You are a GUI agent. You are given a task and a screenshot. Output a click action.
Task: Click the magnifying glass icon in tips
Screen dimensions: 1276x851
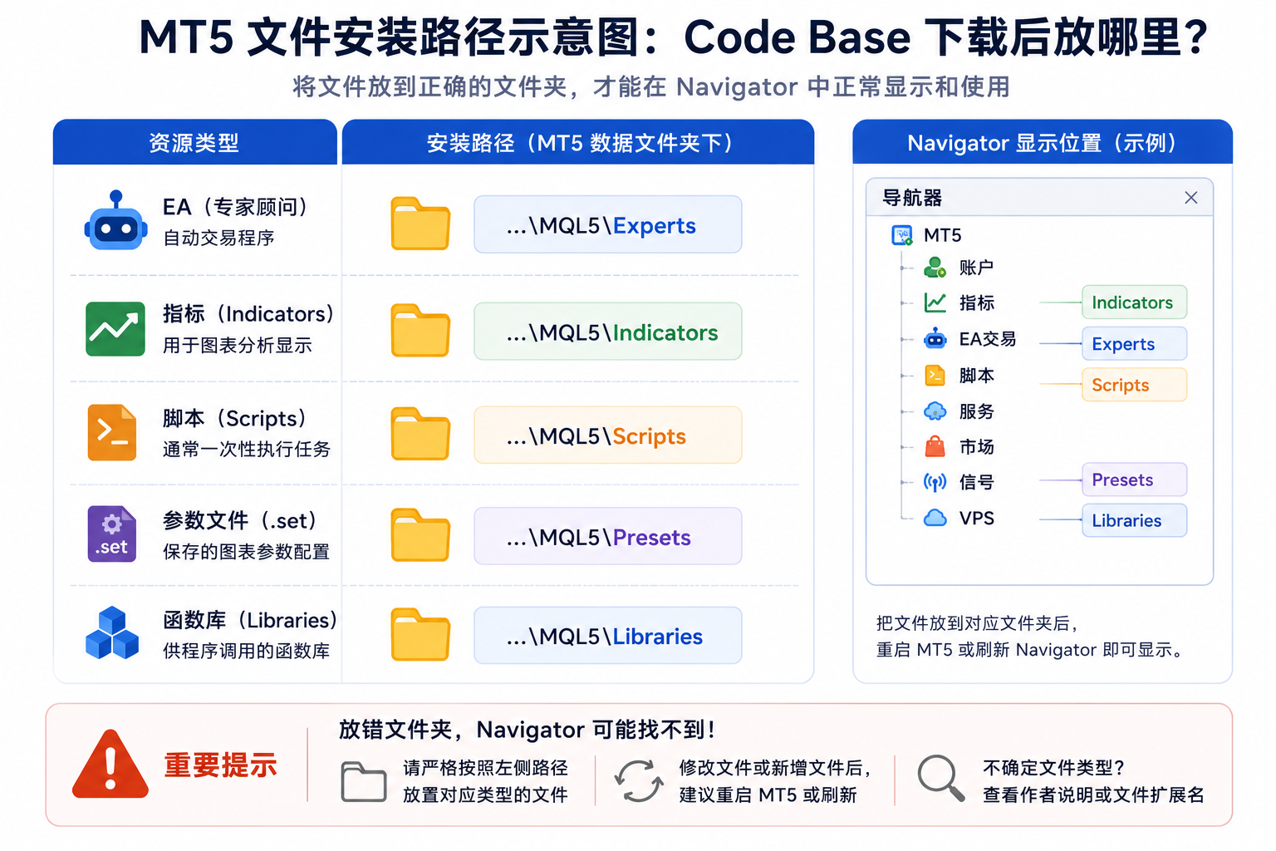pos(941,779)
